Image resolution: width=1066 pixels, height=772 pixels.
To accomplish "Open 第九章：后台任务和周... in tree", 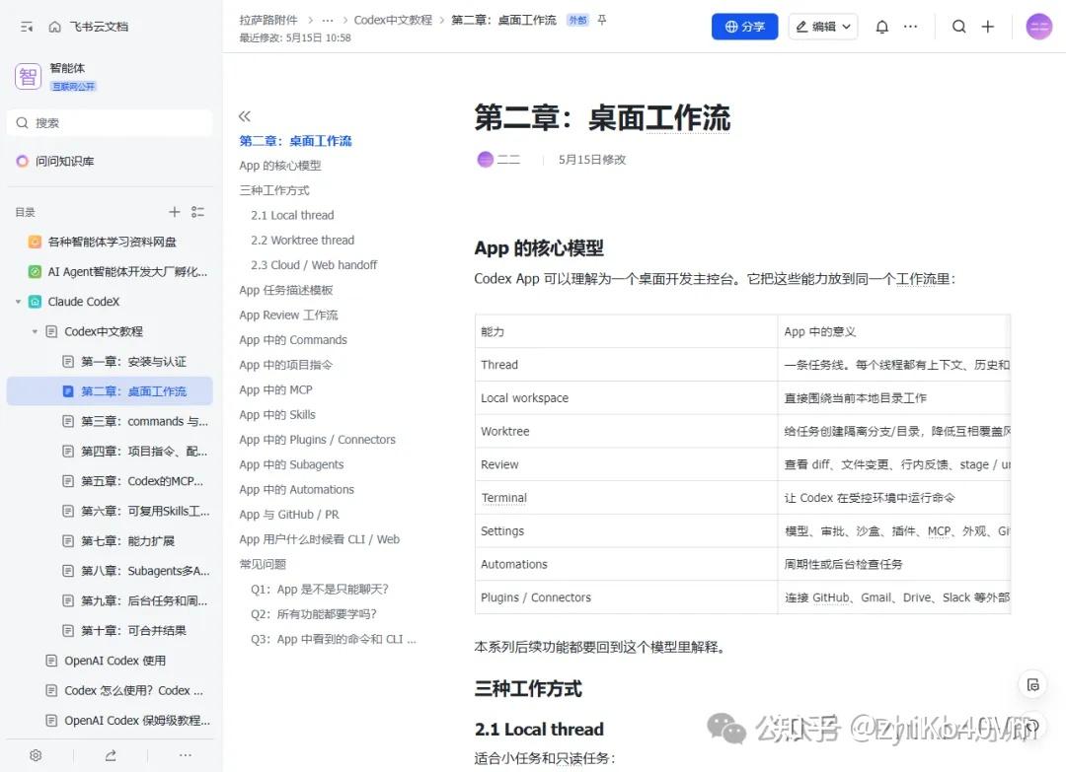I will 111,600.
